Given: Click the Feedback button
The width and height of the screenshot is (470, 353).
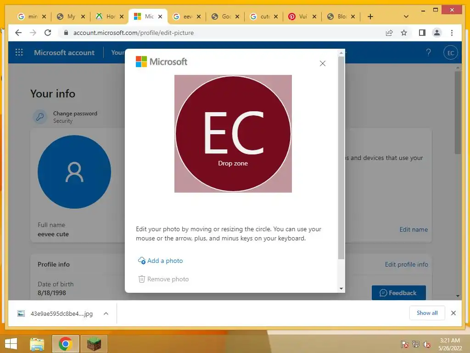Looking at the screenshot, I should click(399, 293).
